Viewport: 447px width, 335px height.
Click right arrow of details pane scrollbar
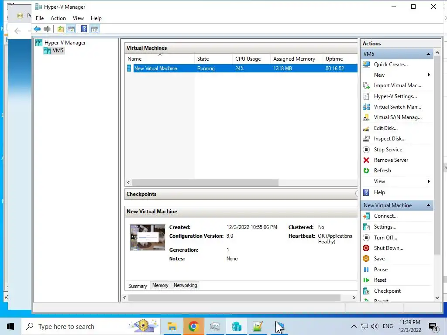pos(354,297)
